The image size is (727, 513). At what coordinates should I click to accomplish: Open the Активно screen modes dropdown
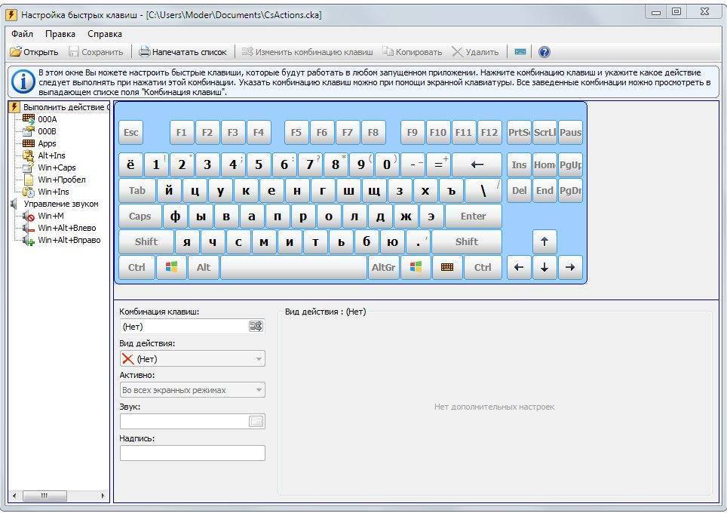192,390
